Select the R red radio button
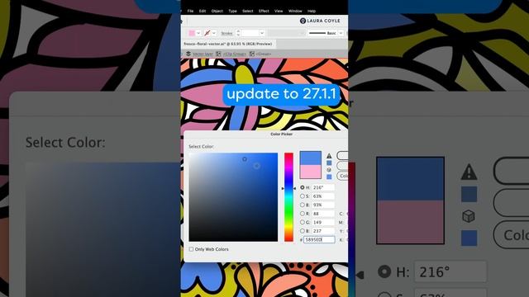 (x=303, y=214)
